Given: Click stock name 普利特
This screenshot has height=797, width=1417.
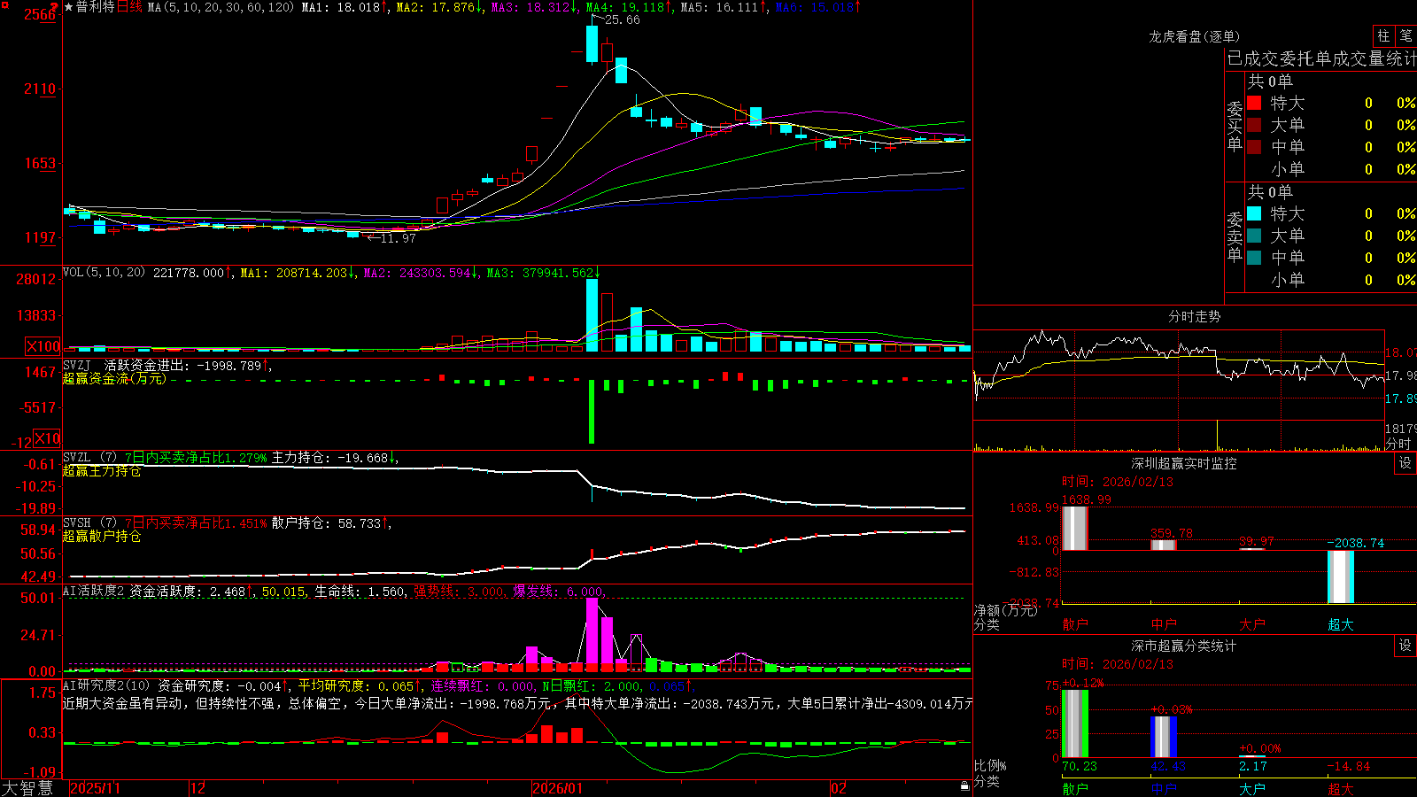Looking at the screenshot, I should [x=96, y=7].
